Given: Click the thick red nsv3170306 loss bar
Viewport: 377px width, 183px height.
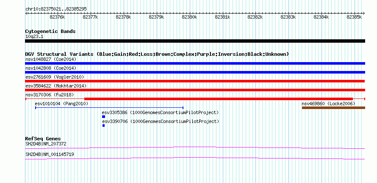Looking at the screenshot, I should point(219,99).
